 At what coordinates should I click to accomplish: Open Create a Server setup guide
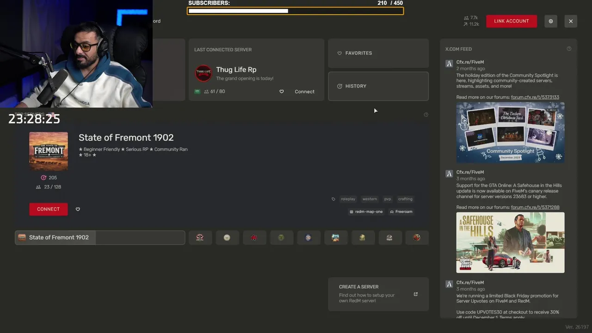point(378,294)
